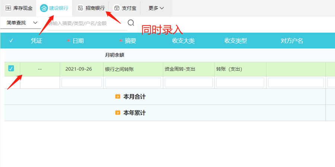Click the search magnifier icon
Screen dimensions: 335x167
click(x=131, y=23)
